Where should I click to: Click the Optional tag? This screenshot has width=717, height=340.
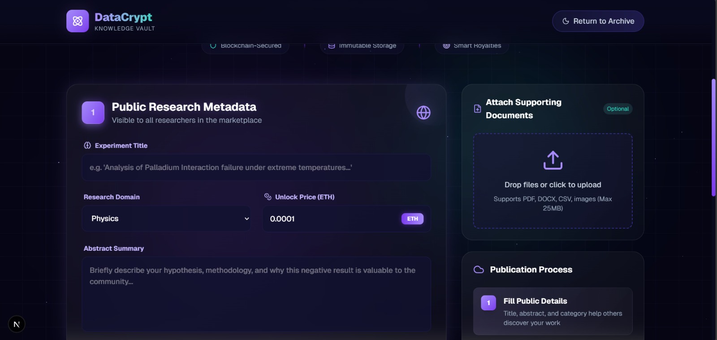(618, 109)
